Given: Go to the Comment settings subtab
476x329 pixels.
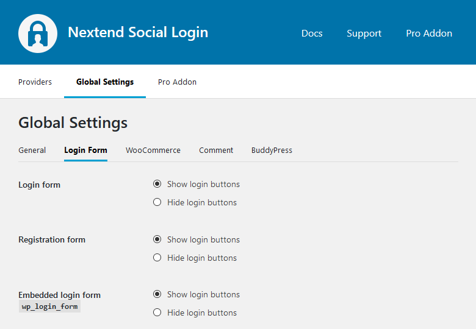Looking at the screenshot, I should click(216, 150).
